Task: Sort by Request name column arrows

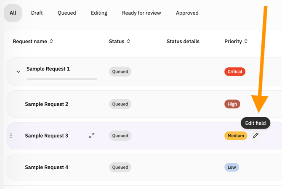Action: point(51,42)
